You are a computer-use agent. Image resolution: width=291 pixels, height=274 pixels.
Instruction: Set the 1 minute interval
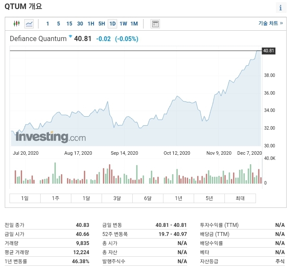(x=48, y=24)
